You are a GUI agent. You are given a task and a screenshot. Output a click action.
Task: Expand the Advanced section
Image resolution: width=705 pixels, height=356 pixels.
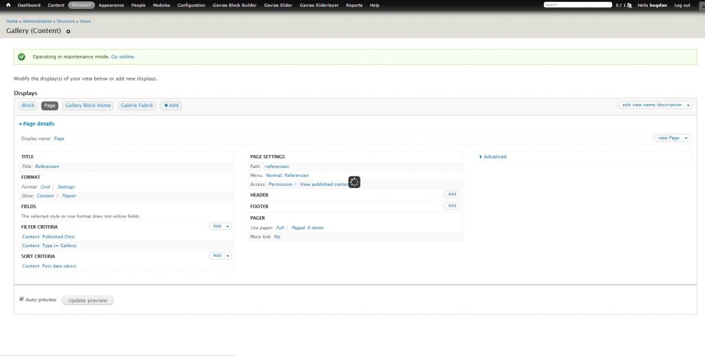click(493, 156)
